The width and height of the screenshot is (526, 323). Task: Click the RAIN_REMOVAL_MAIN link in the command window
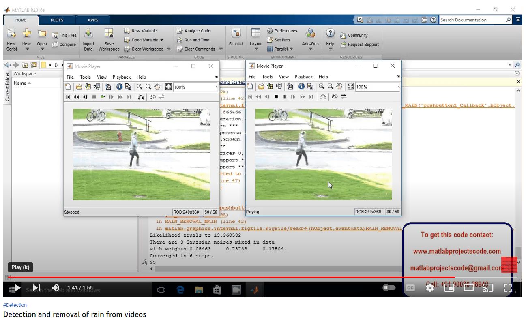(x=191, y=222)
